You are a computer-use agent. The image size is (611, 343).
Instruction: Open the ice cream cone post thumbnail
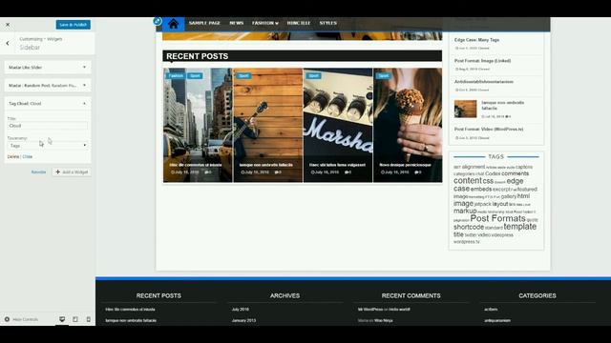[408, 125]
